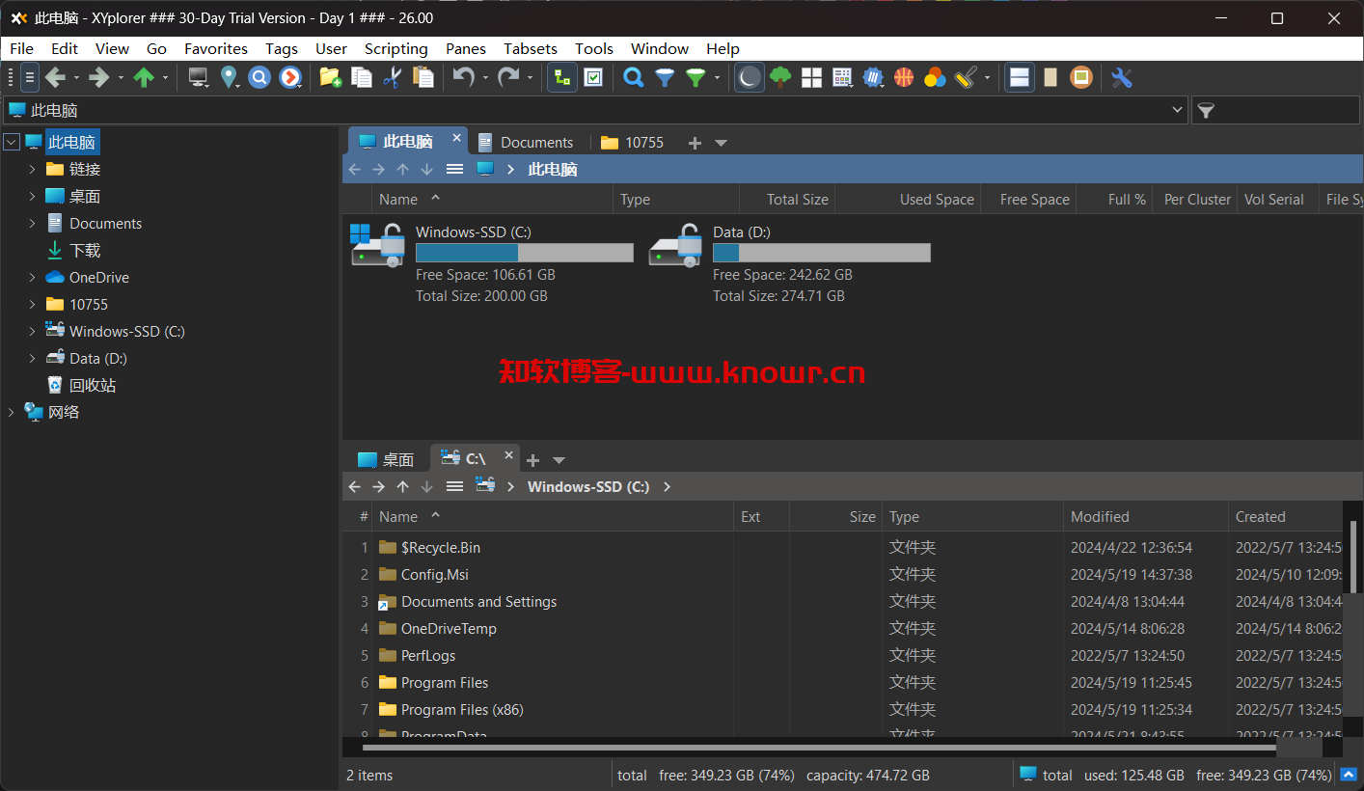The image size is (1364, 791).
Task: Open the Tabsets menu
Action: [x=531, y=48]
